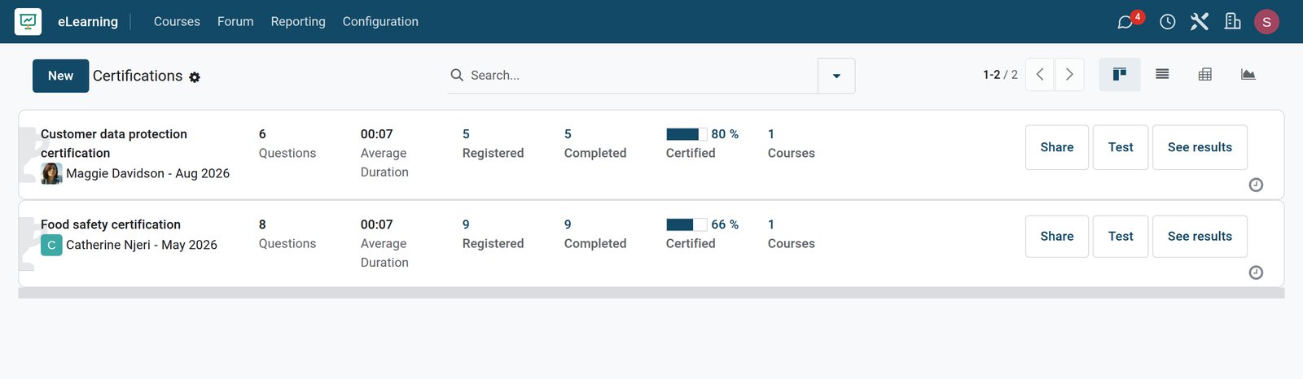The width and height of the screenshot is (1303, 379).
Task: Open the eLearning app home icon
Action: [x=28, y=21]
